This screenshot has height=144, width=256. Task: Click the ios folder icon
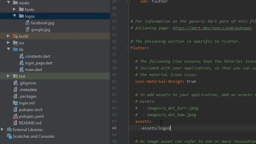pos(15,43)
